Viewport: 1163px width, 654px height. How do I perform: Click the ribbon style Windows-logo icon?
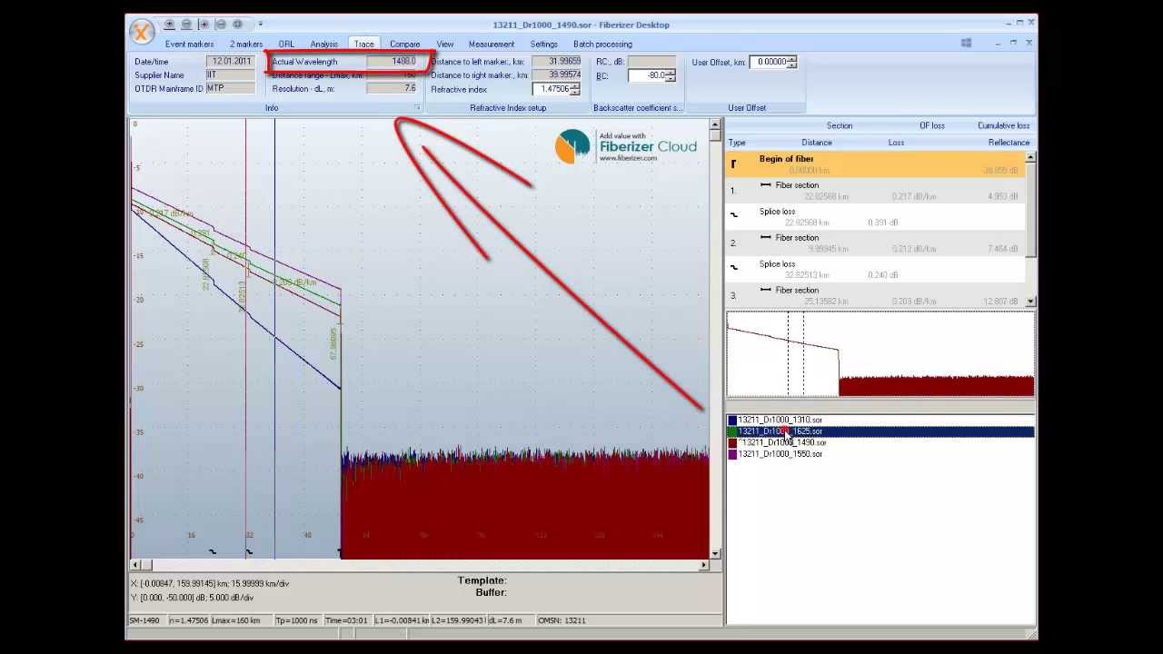[966, 43]
